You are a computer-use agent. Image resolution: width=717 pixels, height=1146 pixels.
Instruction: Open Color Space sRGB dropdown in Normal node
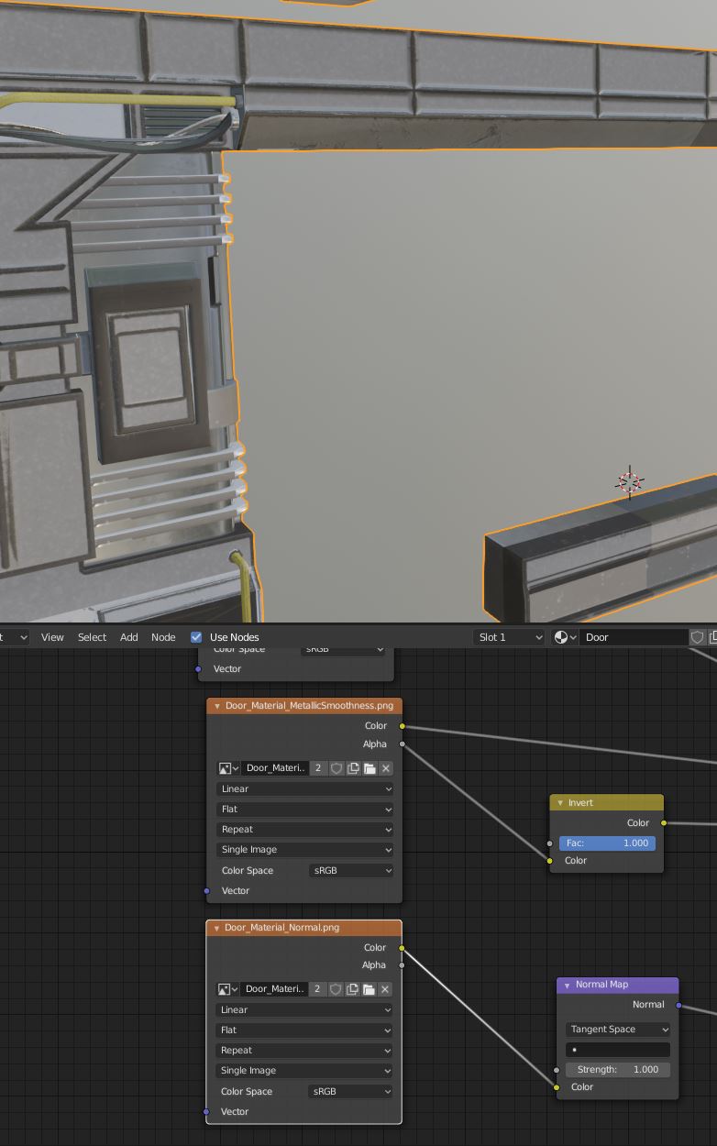point(351,1092)
